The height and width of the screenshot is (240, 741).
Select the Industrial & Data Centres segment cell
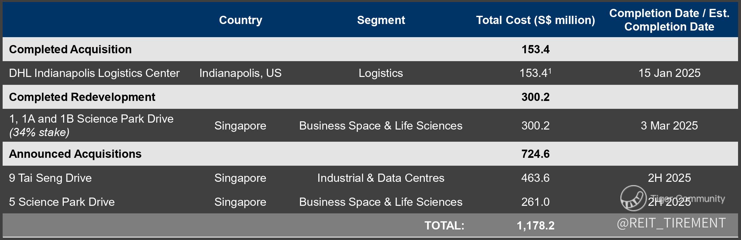[x=381, y=178]
